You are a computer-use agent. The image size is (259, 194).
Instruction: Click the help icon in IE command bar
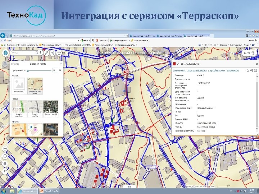click(x=253, y=45)
